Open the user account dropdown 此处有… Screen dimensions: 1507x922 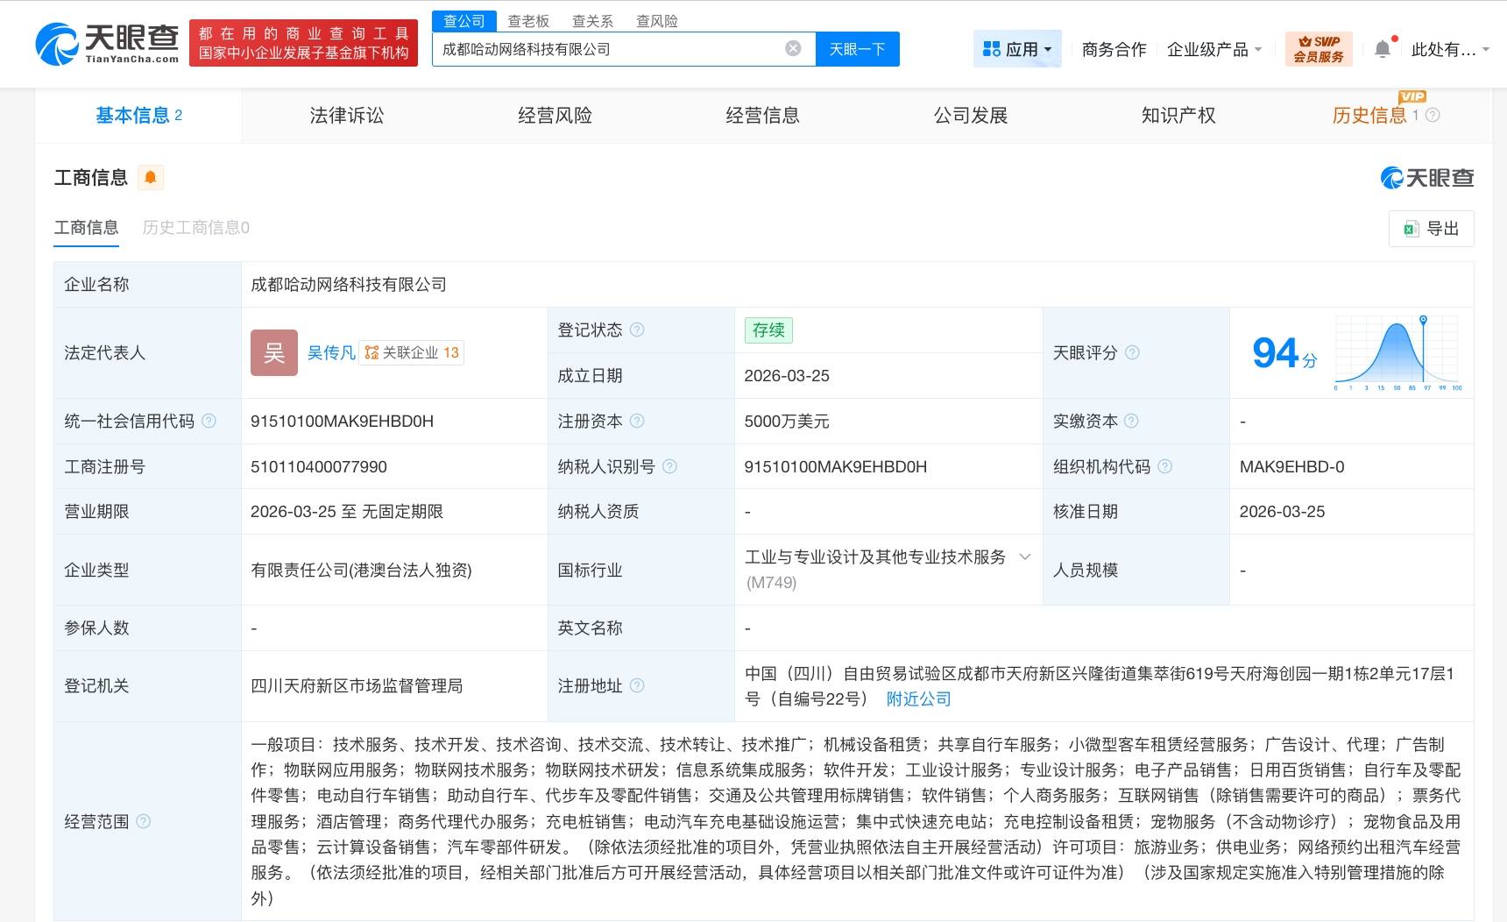pyautogui.click(x=1449, y=49)
